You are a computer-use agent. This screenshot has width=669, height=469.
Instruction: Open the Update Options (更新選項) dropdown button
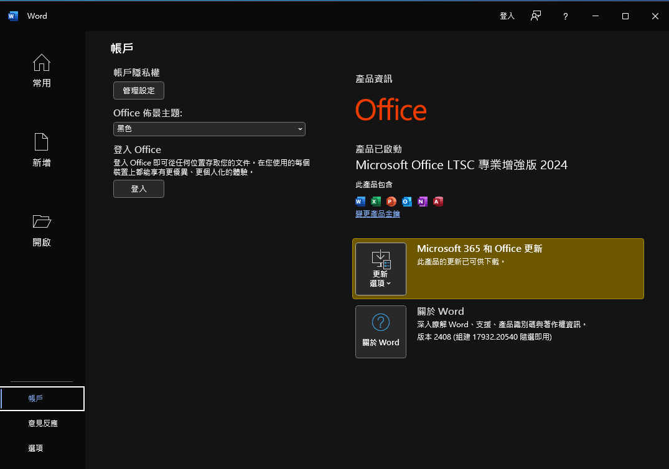pos(381,269)
